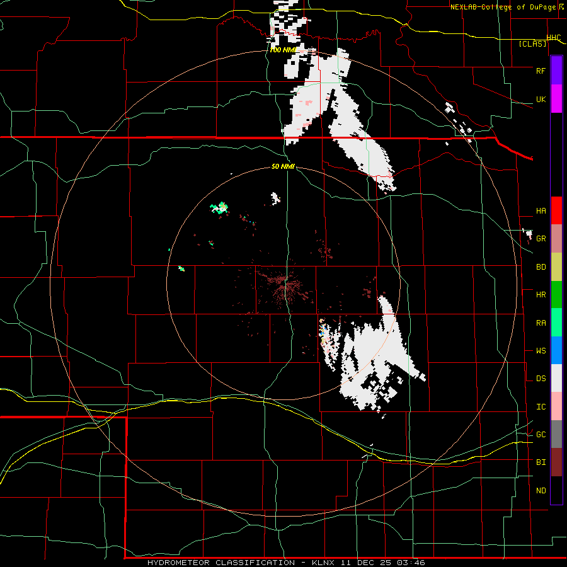Select the GC legend label
This screenshot has width=567, height=567.
click(x=541, y=435)
